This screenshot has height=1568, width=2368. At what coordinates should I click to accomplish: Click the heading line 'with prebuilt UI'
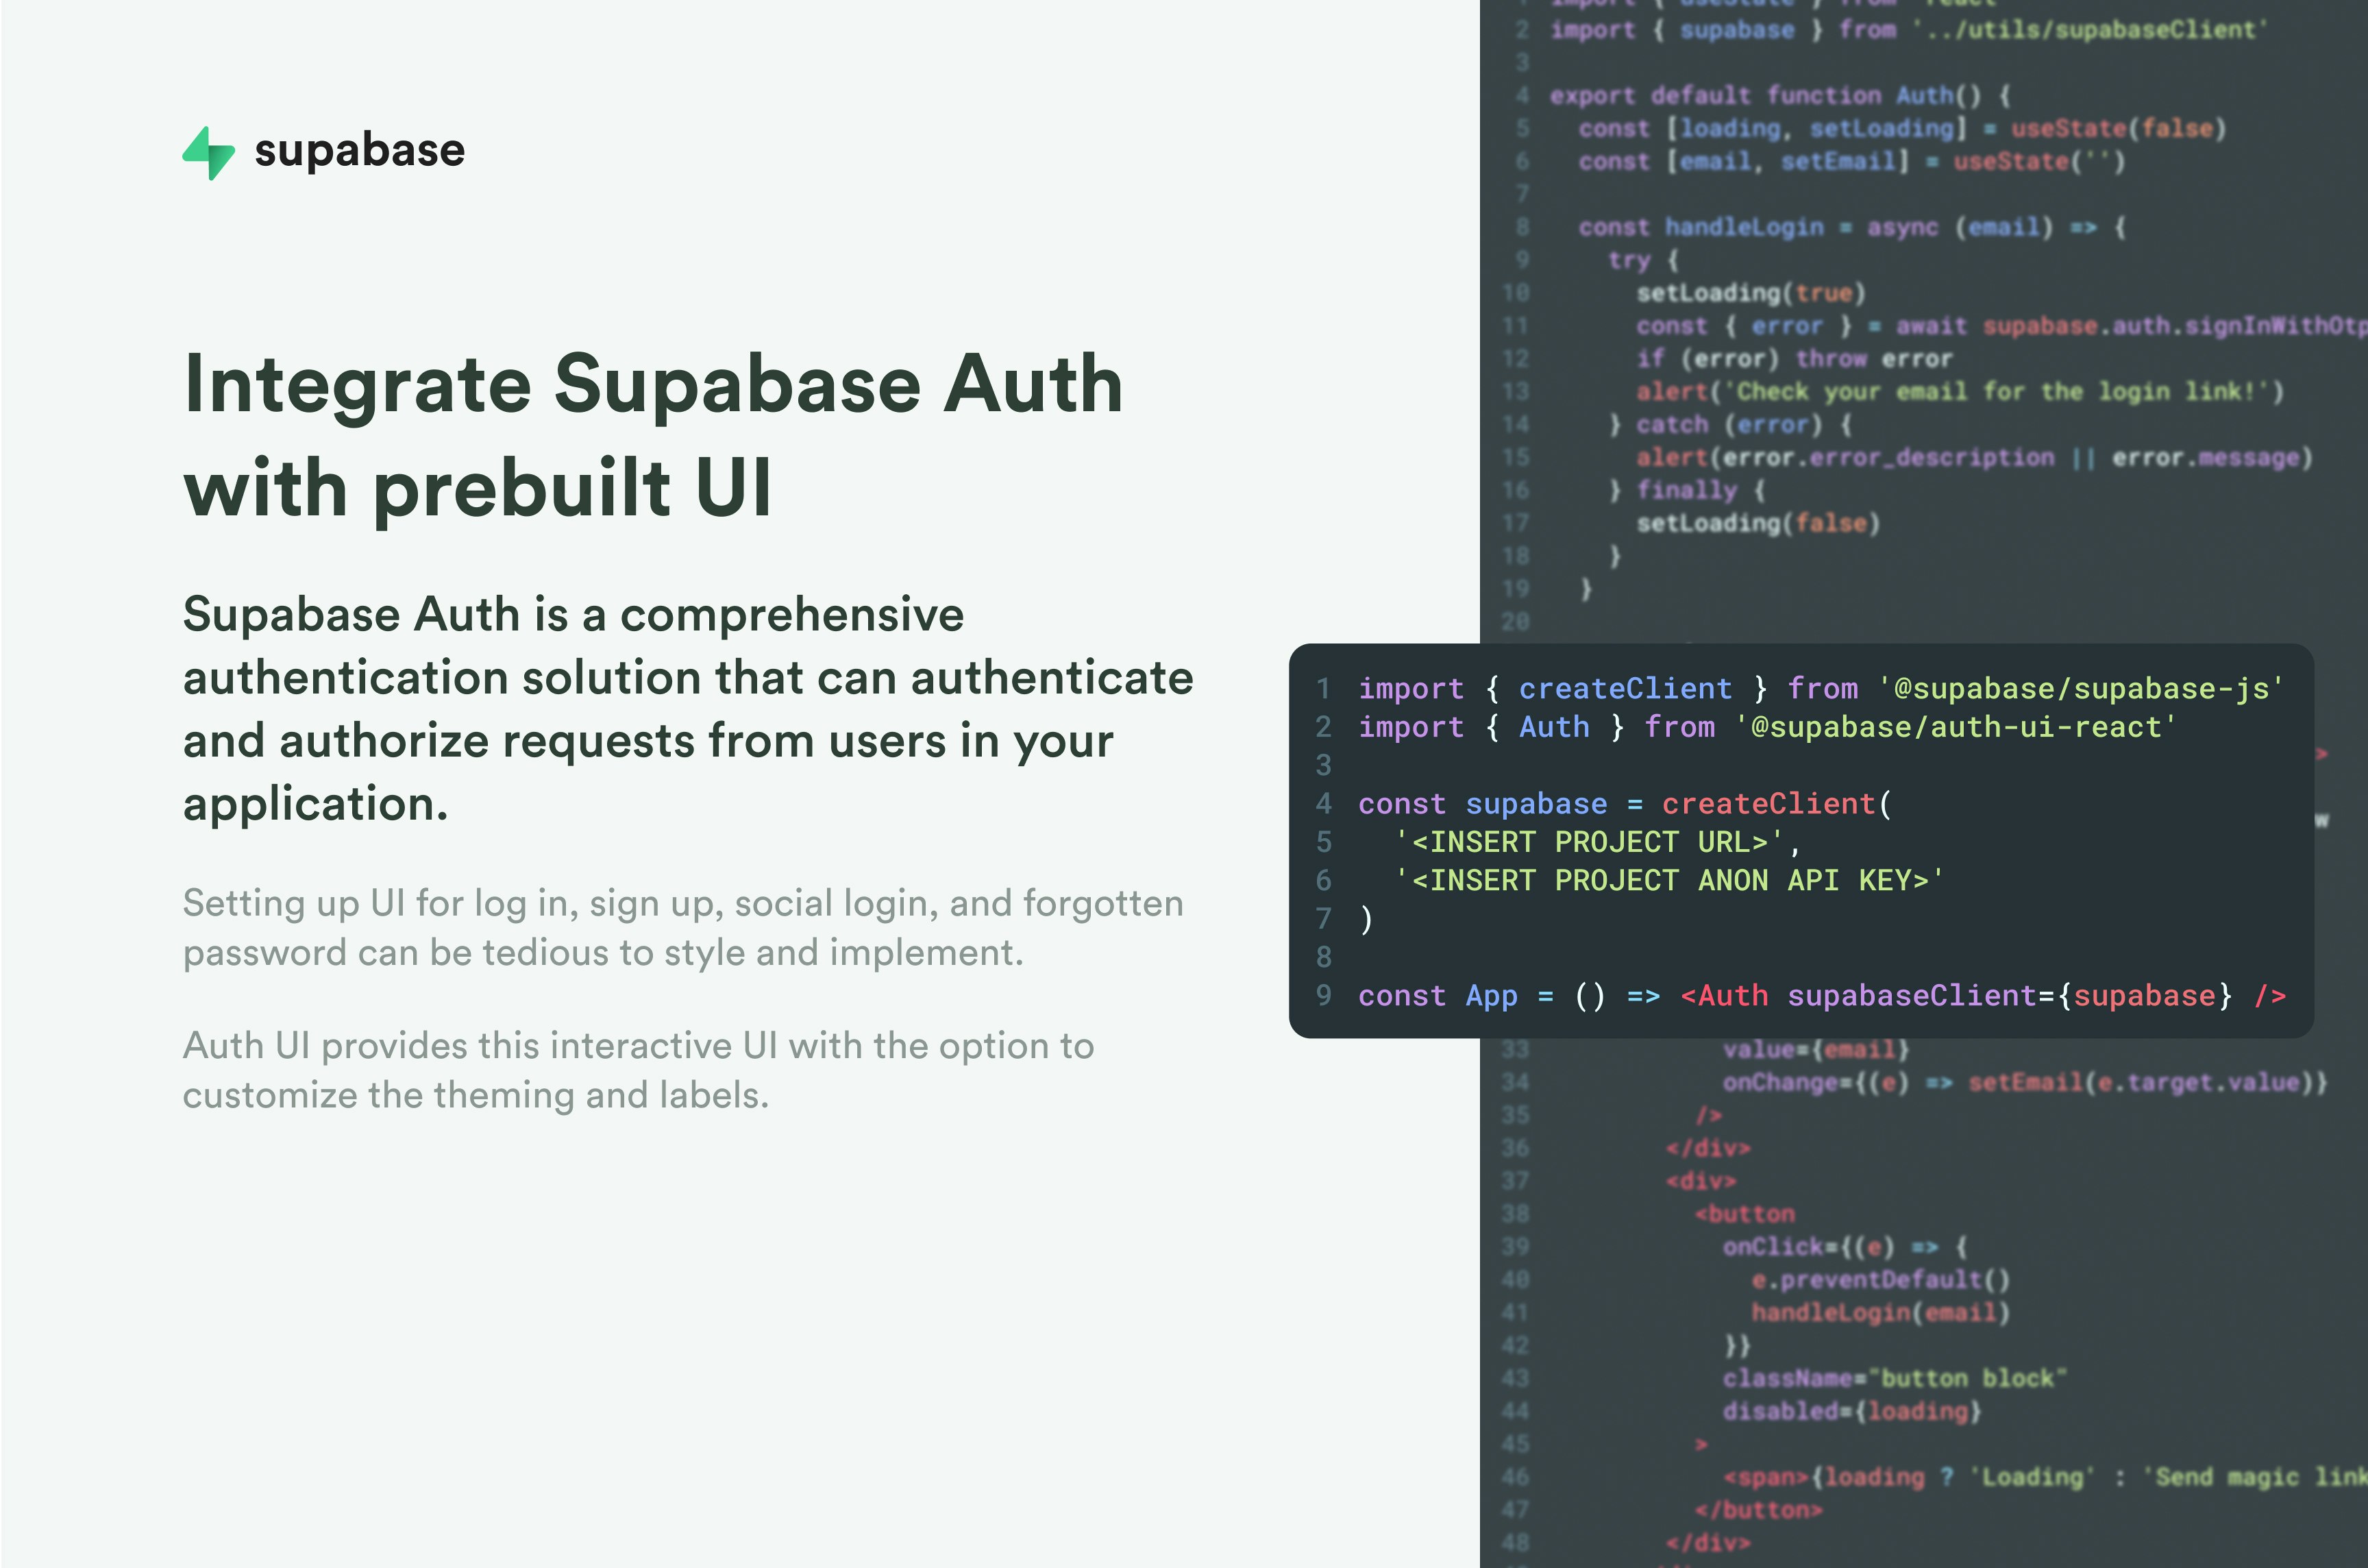coord(478,489)
